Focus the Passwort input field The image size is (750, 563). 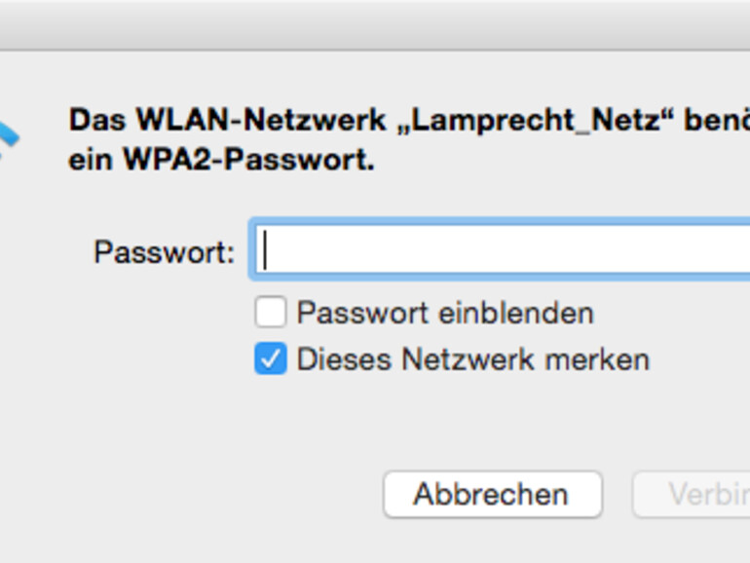(502, 251)
